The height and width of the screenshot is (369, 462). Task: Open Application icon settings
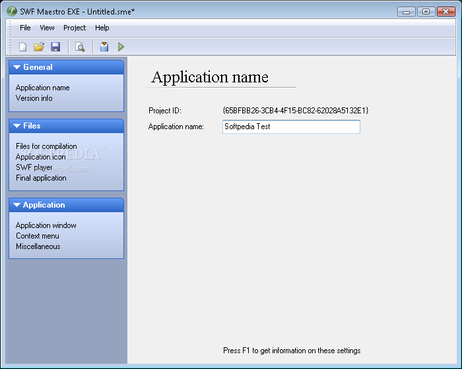pos(41,157)
